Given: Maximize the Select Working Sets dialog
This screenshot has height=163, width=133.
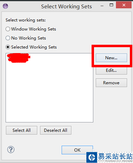Looking at the screenshot, I should pos(111,5).
